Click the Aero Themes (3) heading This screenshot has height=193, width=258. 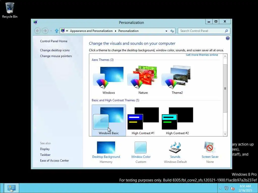pos(103,60)
